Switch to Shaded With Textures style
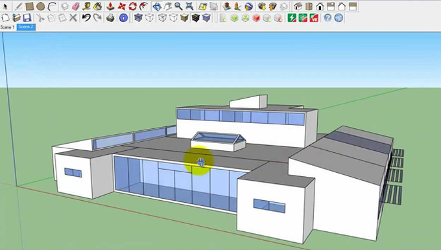This screenshot has width=441, height=250. (x=195, y=18)
